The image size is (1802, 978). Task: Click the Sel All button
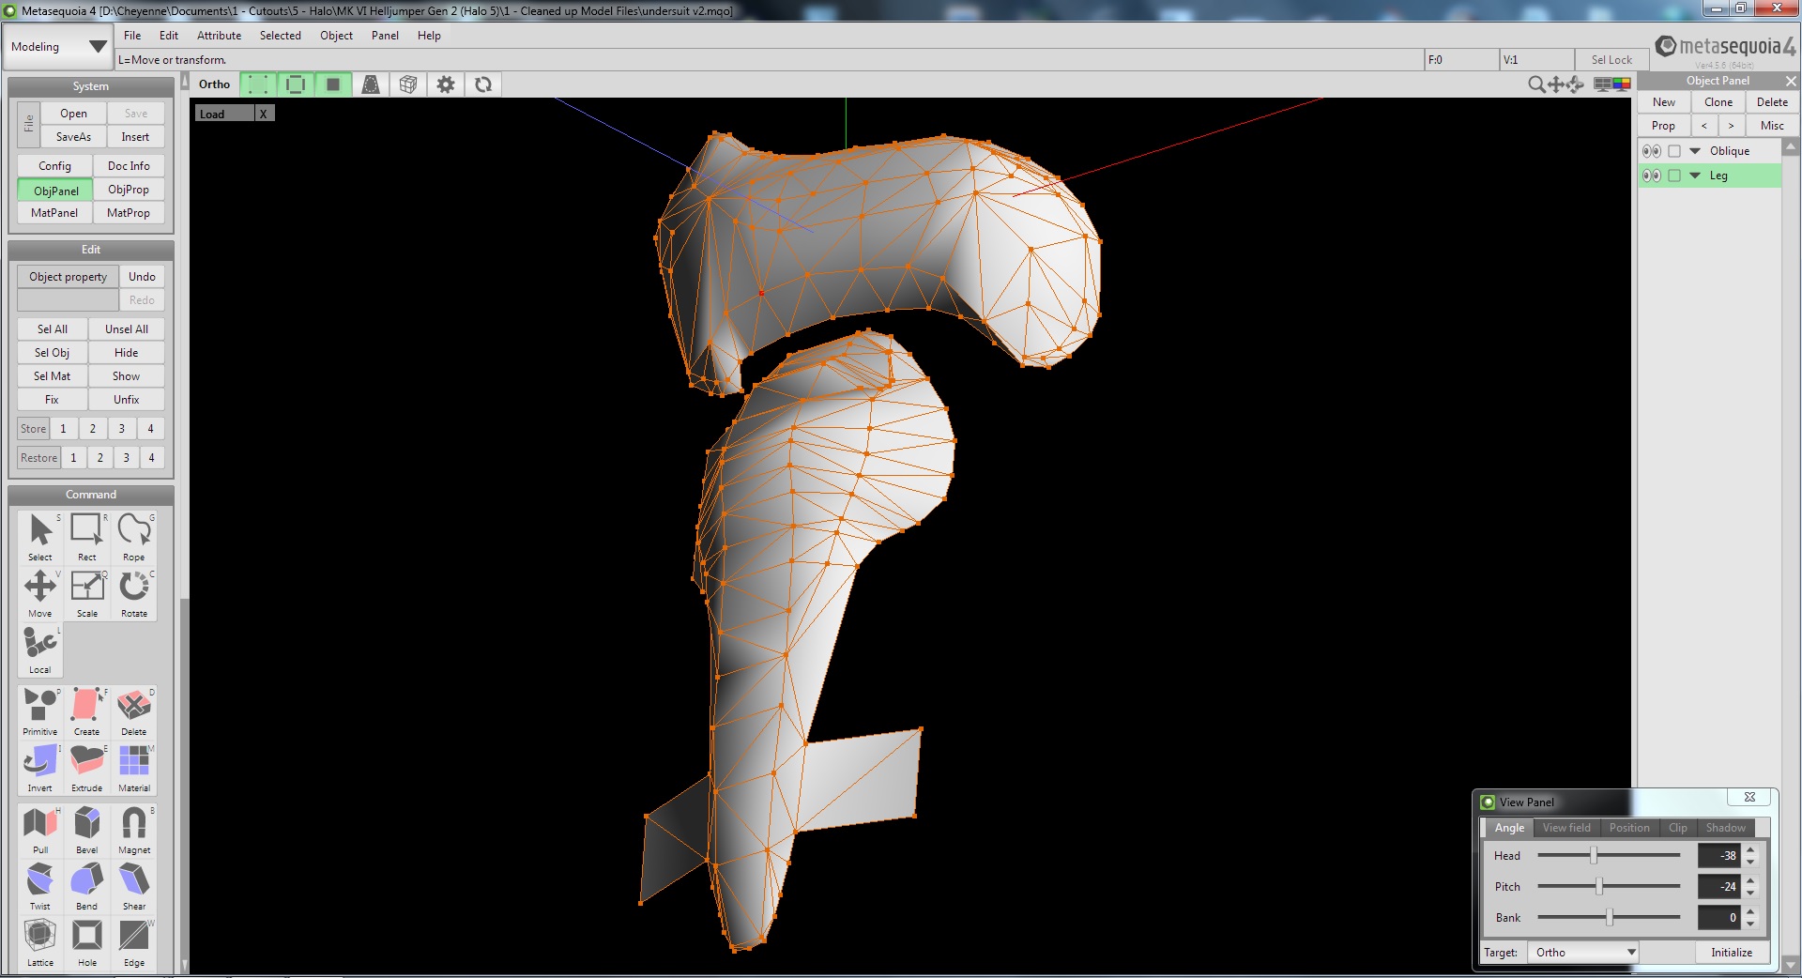coord(53,329)
